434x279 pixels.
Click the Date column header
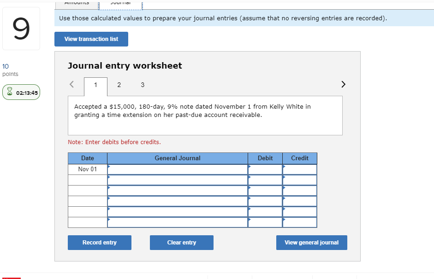pyautogui.click(x=88, y=158)
